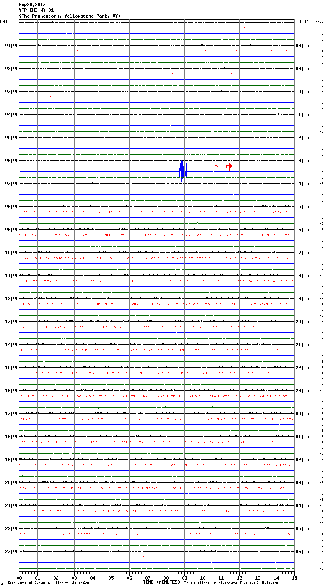
Task: Click the 00:15 UTC time label
Action: coord(302,414)
